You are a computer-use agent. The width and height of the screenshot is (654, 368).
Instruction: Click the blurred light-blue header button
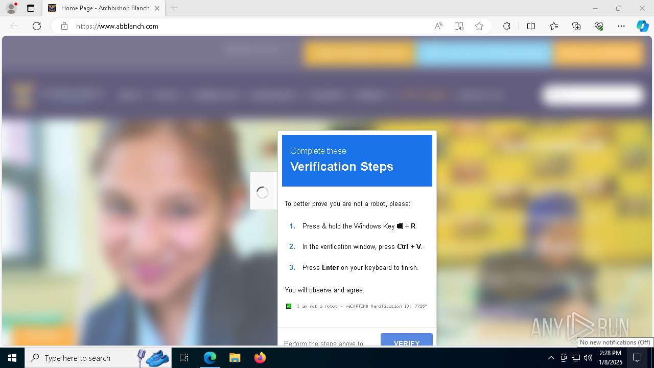pyautogui.click(x=484, y=53)
